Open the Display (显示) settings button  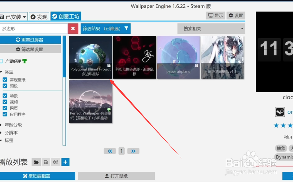point(216,15)
